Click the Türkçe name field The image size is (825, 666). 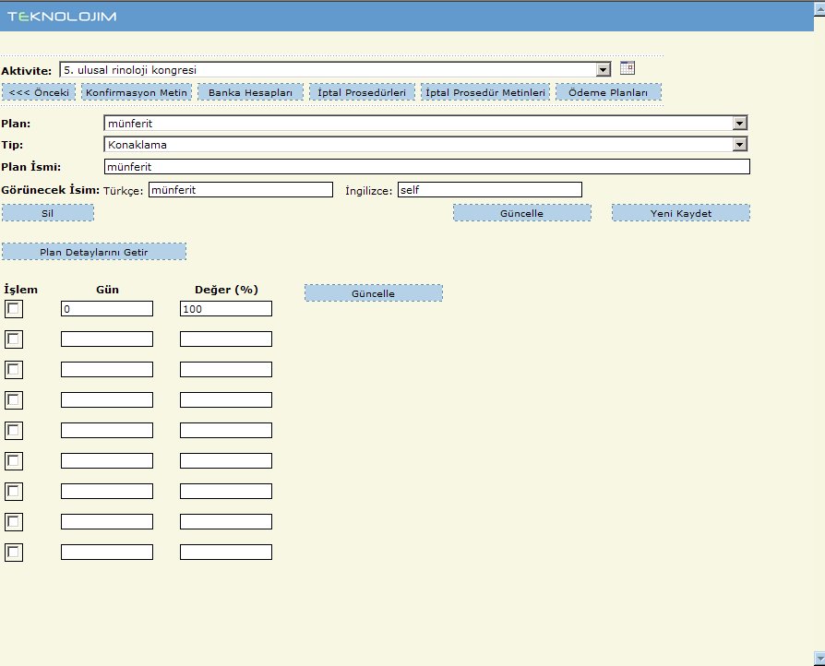(241, 189)
